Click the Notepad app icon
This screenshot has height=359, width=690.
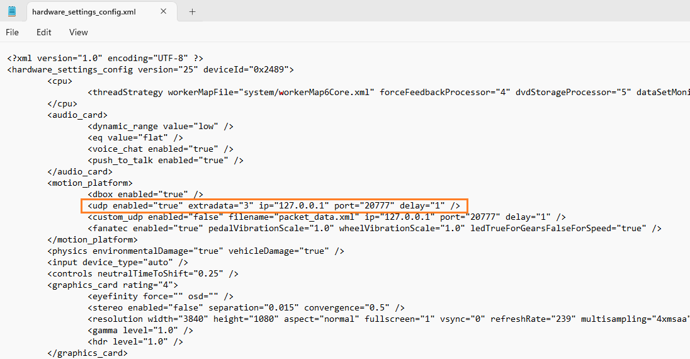tap(12, 11)
